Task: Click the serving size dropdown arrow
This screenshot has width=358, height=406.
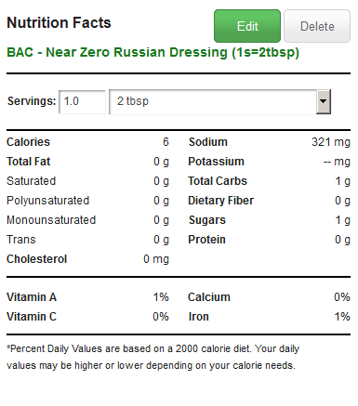Action: (x=324, y=101)
